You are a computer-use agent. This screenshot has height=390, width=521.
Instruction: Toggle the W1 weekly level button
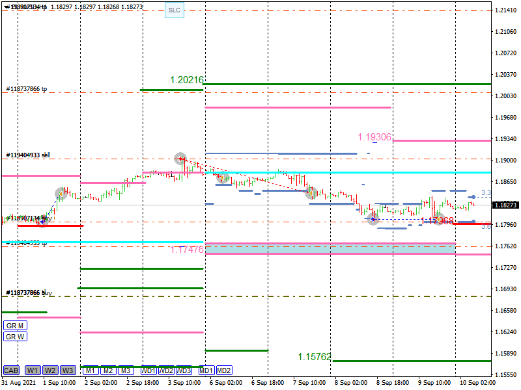(x=33, y=370)
